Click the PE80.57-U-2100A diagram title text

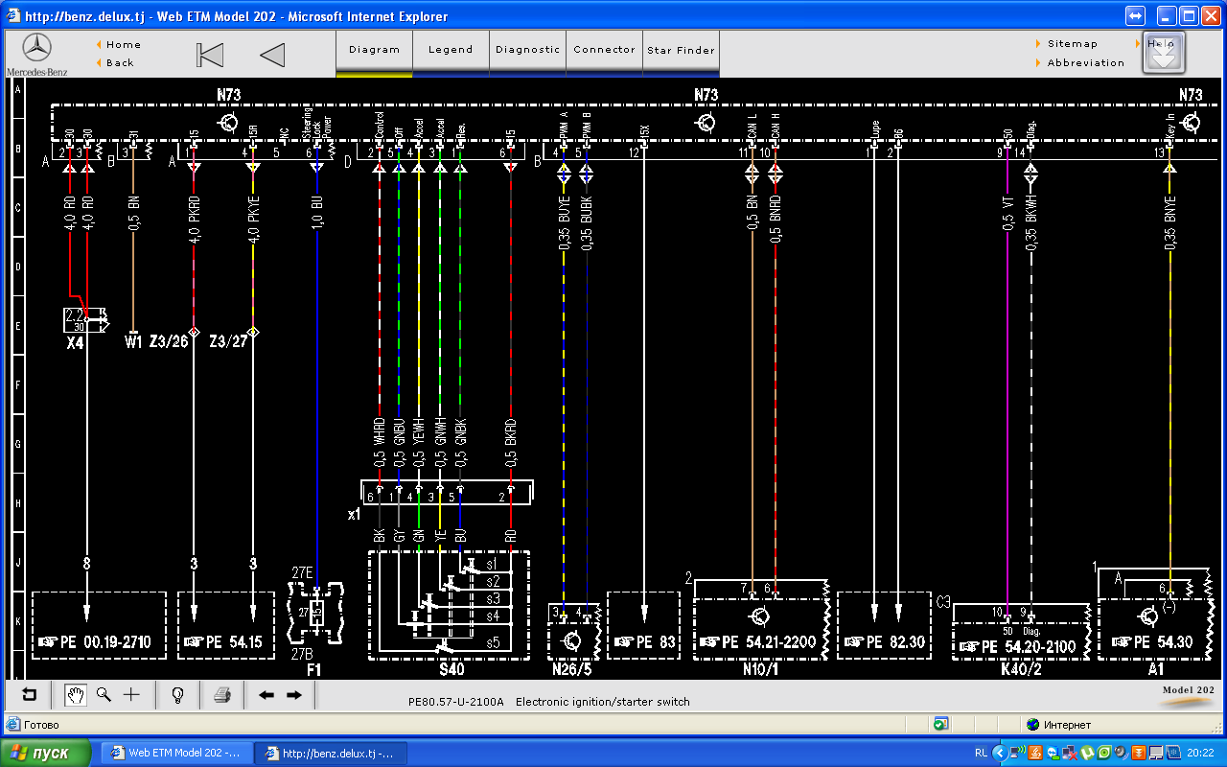548,702
